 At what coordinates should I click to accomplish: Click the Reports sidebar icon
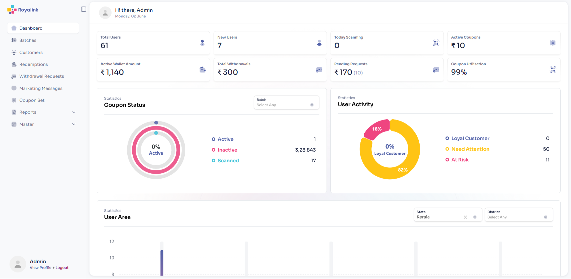(14, 112)
